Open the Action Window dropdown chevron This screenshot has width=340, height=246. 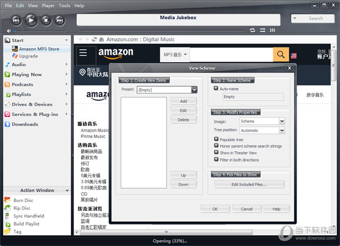coord(67,191)
